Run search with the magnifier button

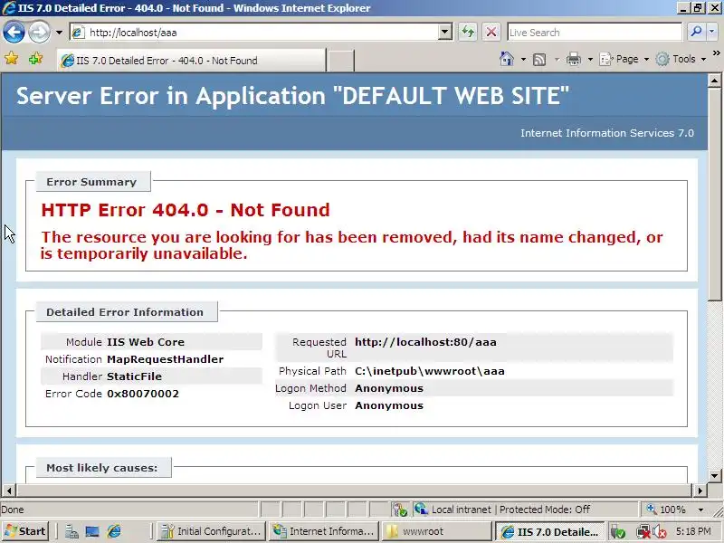click(695, 33)
